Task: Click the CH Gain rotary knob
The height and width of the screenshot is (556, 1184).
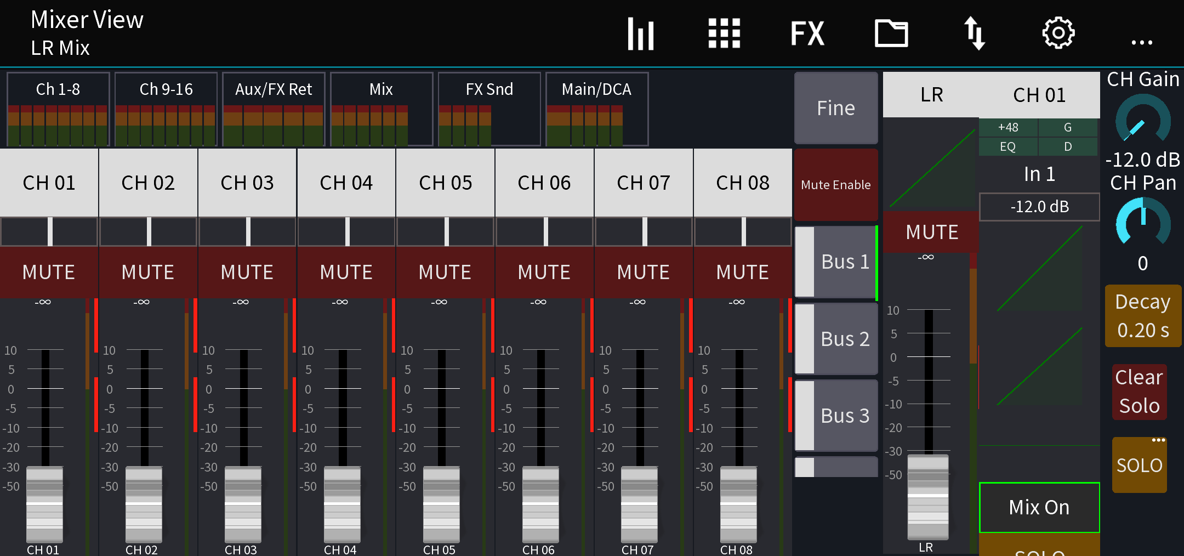Action: [1143, 121]
